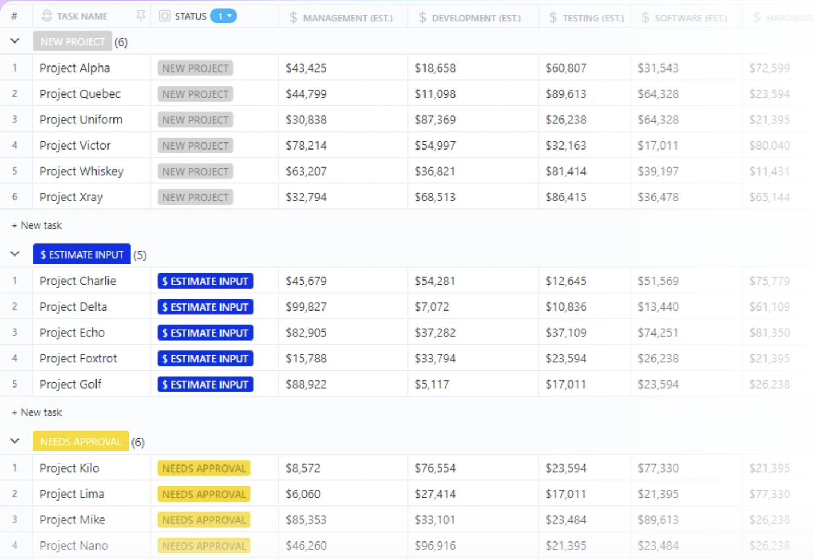814x560 pixels.
Task: Change status badge of Project Charlie
Action: click(205, 281)
